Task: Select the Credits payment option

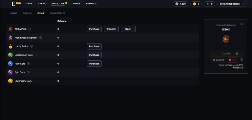Action: point(218,60)
